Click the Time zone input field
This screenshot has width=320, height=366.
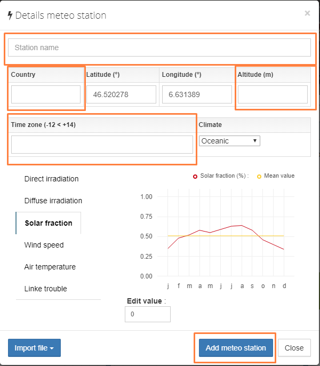[102, 145]
